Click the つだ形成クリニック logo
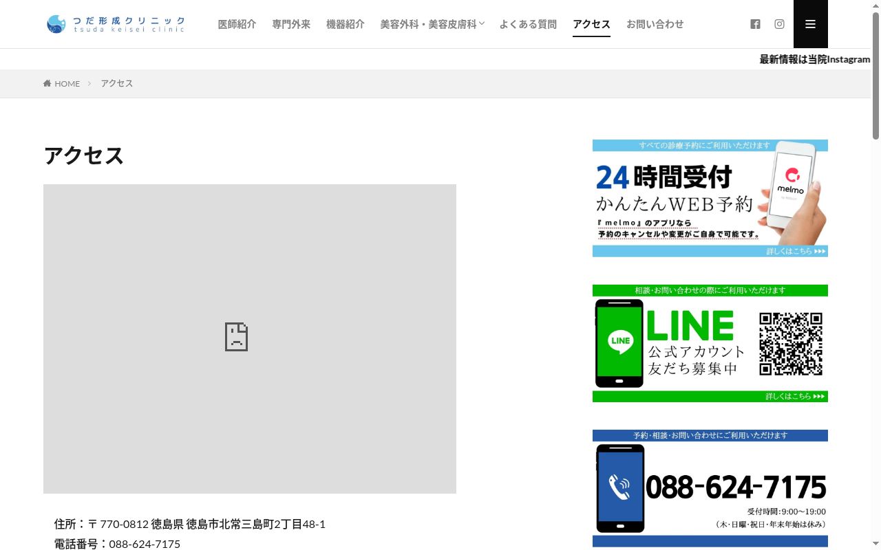Image resolution: width=881 pixels, height=550 pixels. [116, 24]
